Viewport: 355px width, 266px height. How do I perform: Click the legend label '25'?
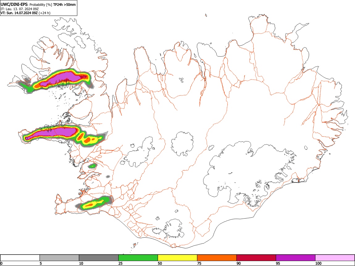click(120, 263)
